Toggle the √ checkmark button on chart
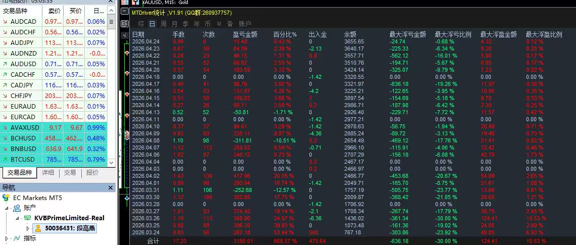Screen dimensions: 576x245 [125, 36]
